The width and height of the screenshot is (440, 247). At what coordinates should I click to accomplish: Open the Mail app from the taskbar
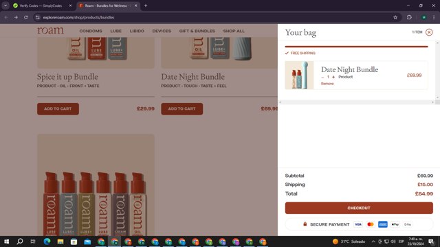click(x=87, y=242)
